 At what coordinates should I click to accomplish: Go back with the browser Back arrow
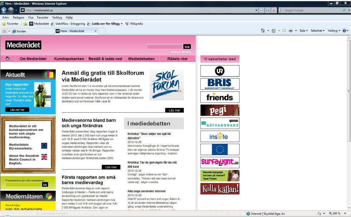(x=4, y=10)
